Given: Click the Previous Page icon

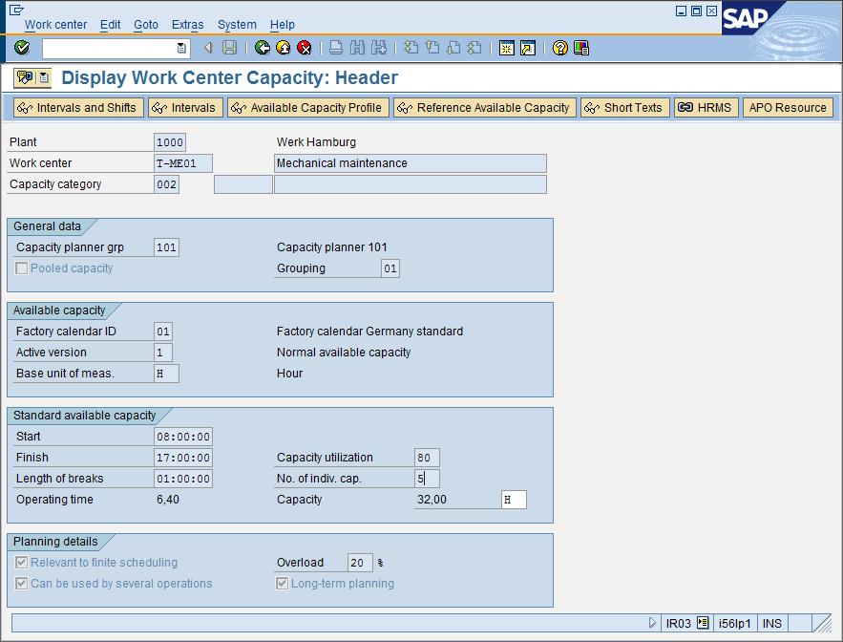Looking at the screenshot, I should point(432,48).
